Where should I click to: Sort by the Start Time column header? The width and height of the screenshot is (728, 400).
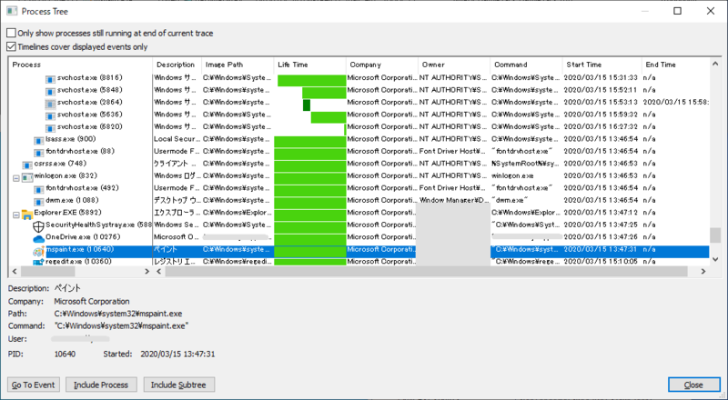pyautogui.click(x=602, y=65)
